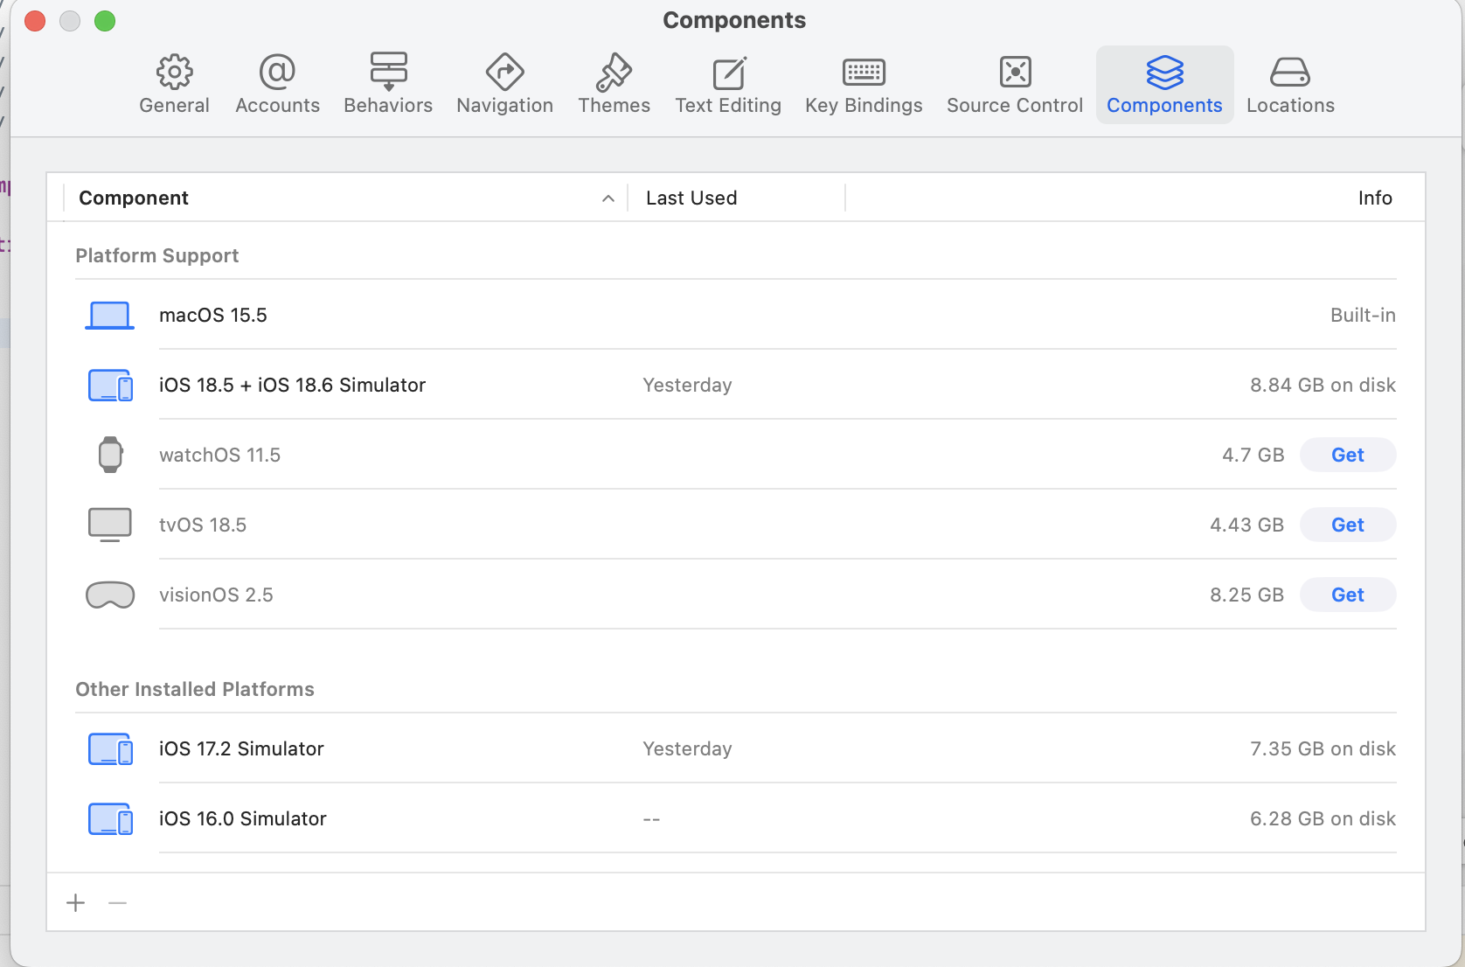Select the iOS 17.2 Simulator row text
Viewport: 1465px width, 967px height.
coord(241,748)
